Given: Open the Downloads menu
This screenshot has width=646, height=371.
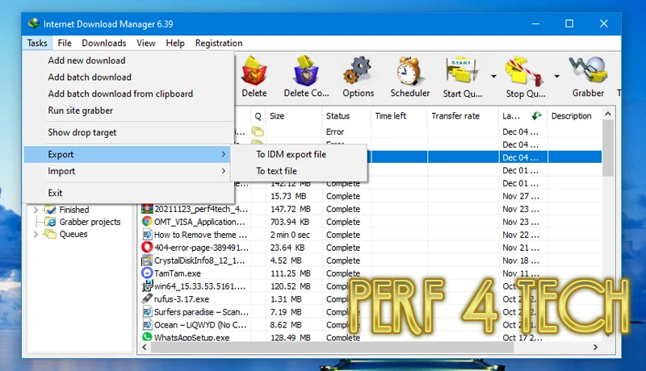Looking at the screenshot, I should [104, 43].
